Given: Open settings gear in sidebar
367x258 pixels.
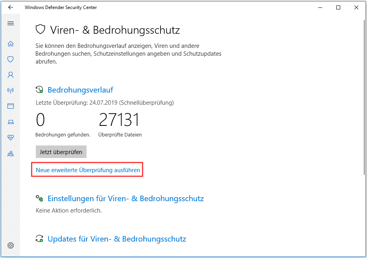Looking at the screenshot, I should pyautogui.click(x=11, y=245).
